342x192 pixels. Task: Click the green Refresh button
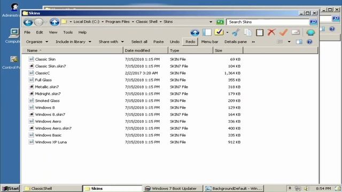tap(220, 22)
